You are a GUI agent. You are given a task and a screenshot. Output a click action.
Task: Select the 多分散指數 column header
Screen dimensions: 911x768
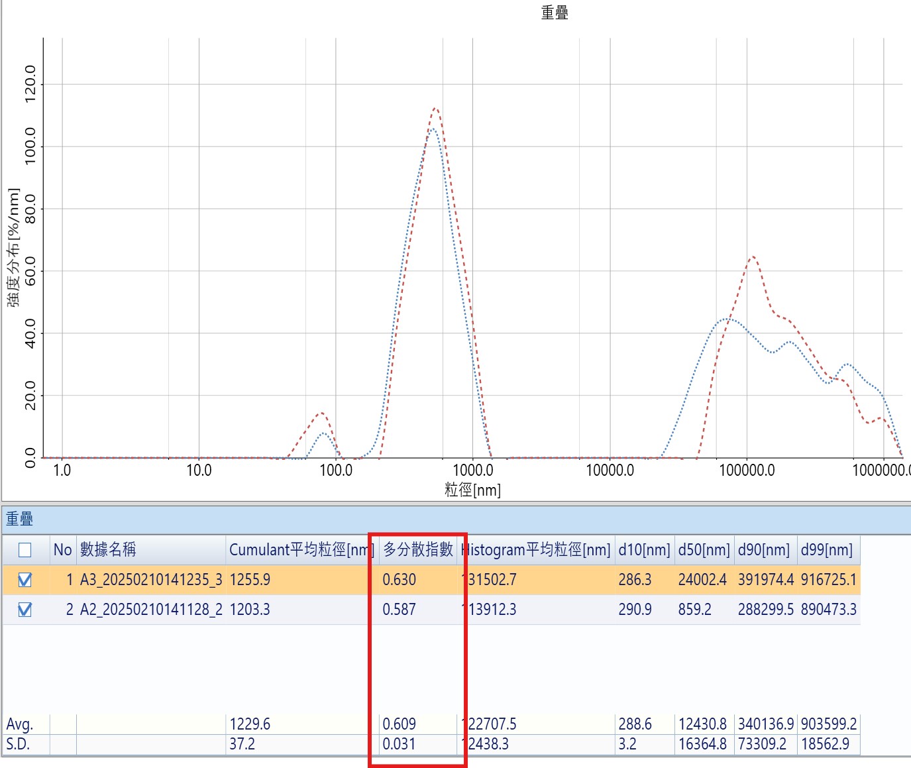(418, 550)
